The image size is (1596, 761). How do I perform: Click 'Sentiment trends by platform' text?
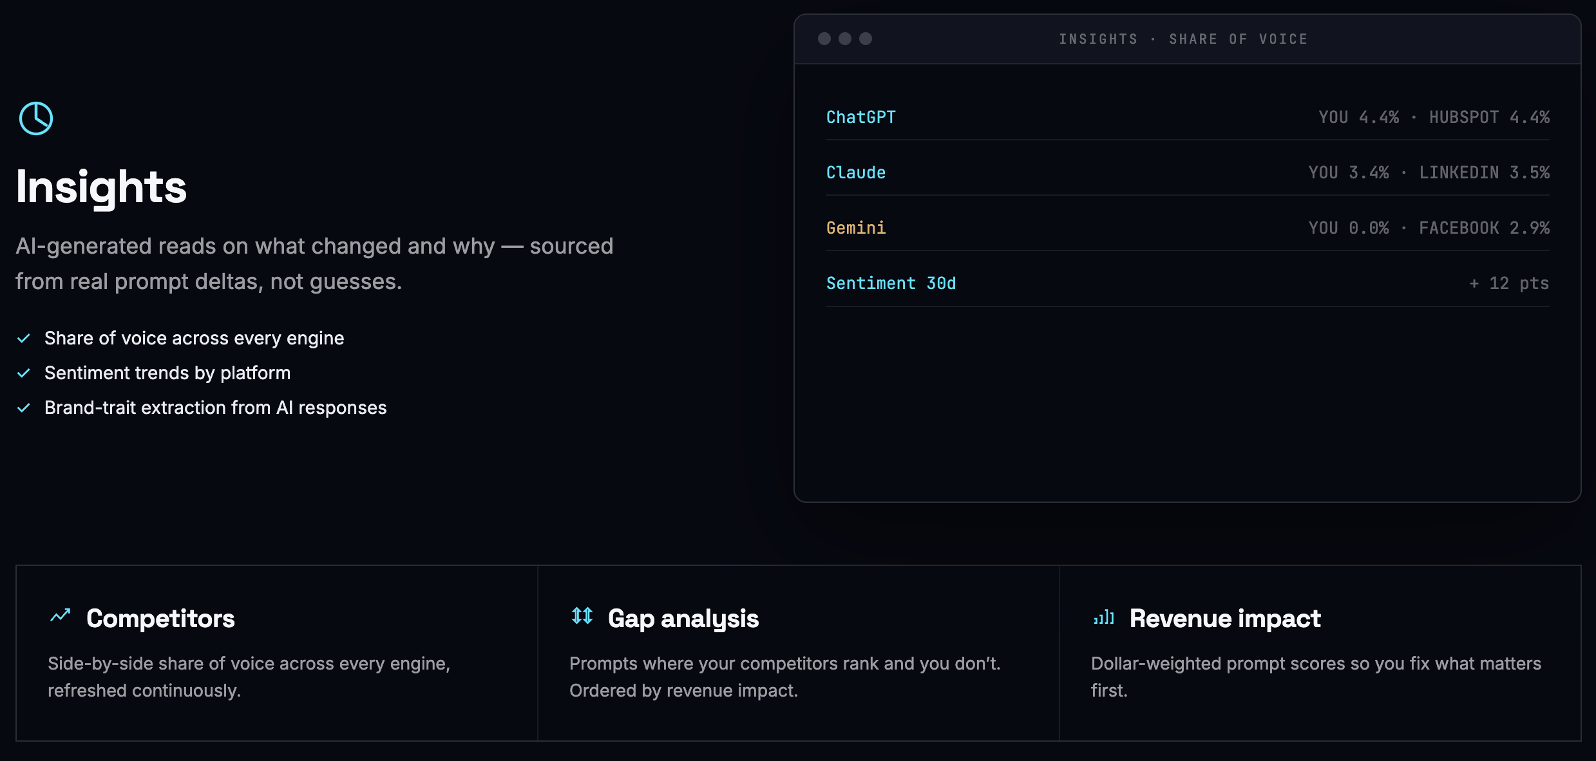[167, 373]
